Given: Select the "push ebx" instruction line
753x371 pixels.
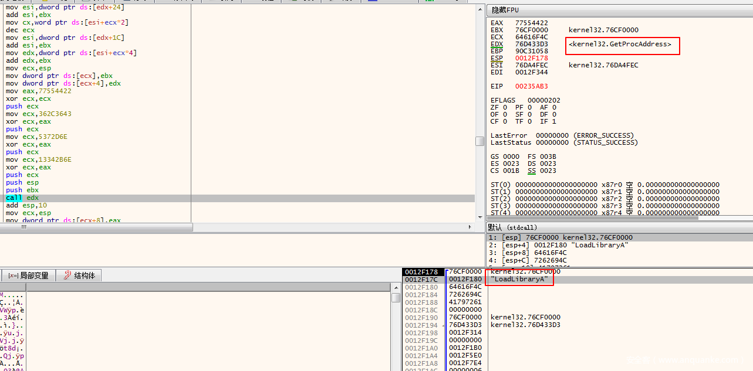Looking at the screenshot, I should pos(22,190).
